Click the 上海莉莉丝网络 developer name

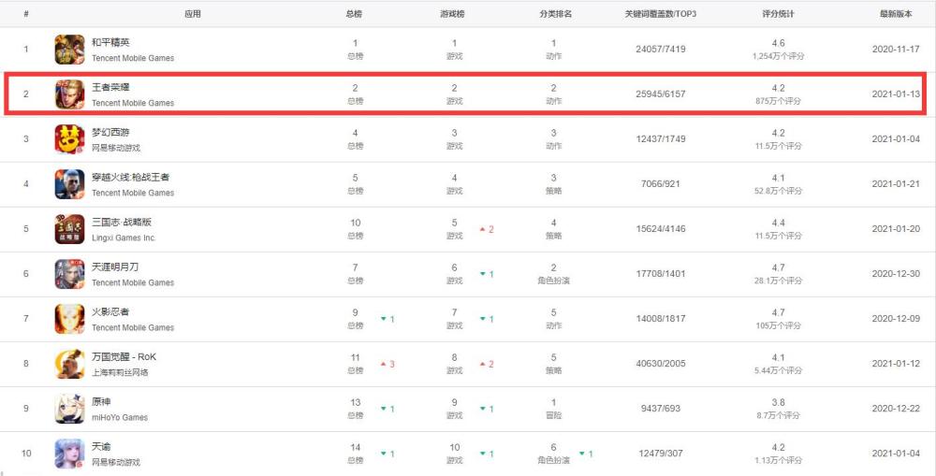pyautogui.click(x=120, y=373)
